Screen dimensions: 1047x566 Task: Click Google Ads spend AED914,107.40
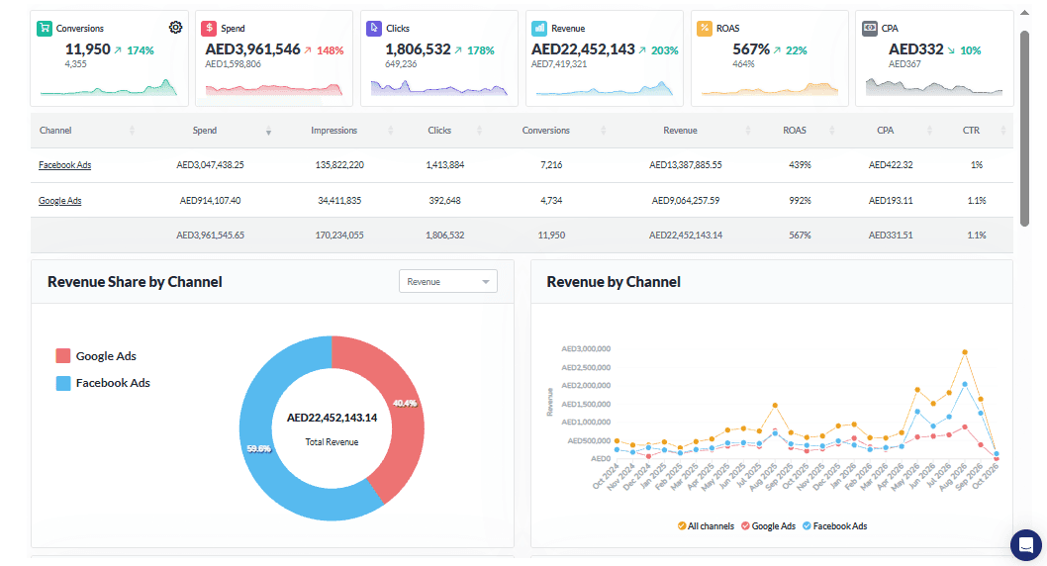[211, 200]
